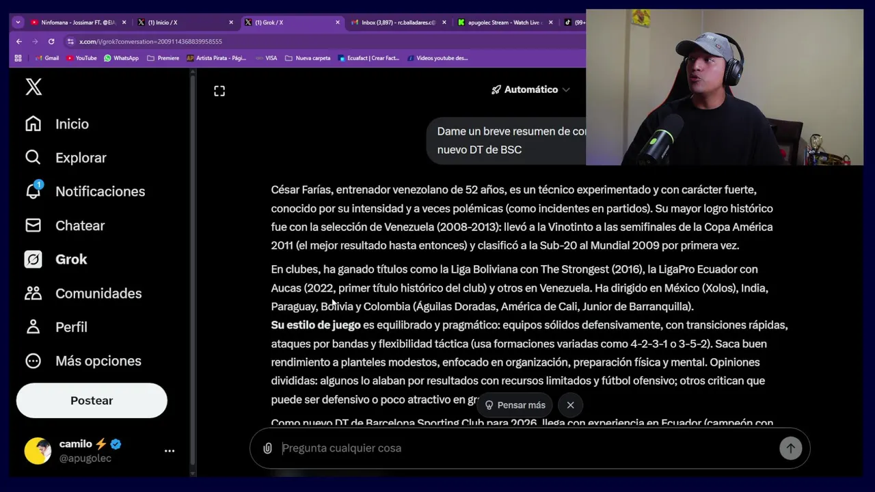Open the apps grid bookmark icon

[x=18, y=58]
